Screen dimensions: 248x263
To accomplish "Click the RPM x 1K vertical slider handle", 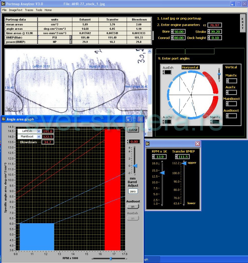I will tap(162, 173).
